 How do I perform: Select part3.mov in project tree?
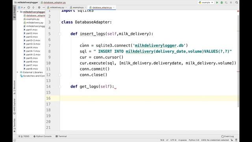pos(31,37)
